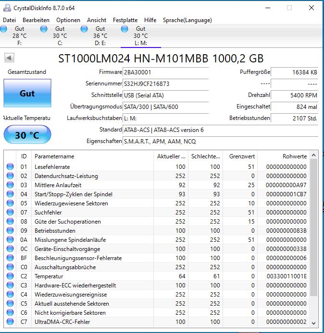Open the Datei menu

point(9,20)
